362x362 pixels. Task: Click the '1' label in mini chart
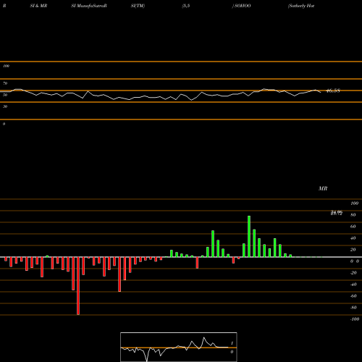(232, 343)
